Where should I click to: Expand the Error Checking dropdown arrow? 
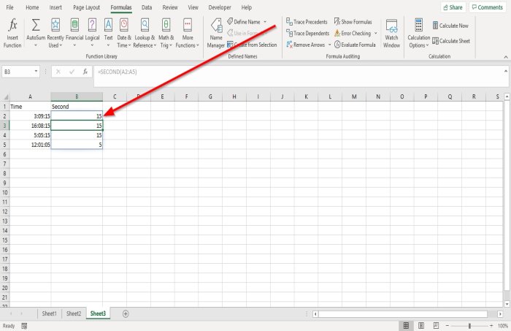click(x=375, y=34)
